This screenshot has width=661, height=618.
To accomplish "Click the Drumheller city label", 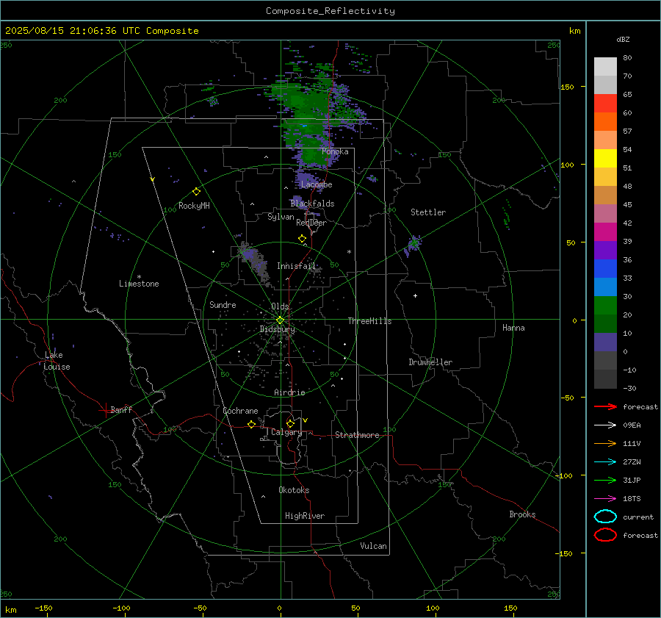I will 430,362.
